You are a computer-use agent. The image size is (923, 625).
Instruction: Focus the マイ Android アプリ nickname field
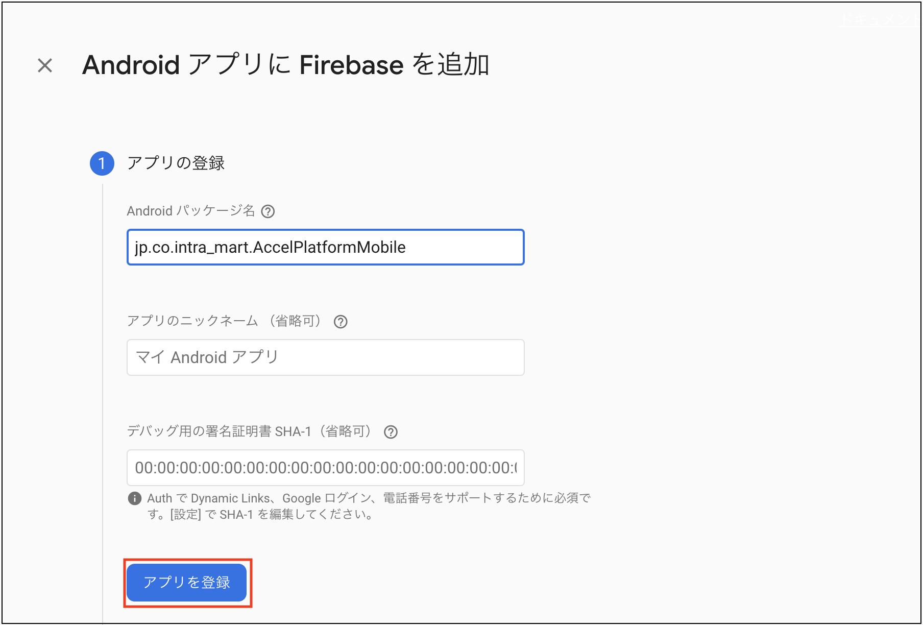point(326,357)
